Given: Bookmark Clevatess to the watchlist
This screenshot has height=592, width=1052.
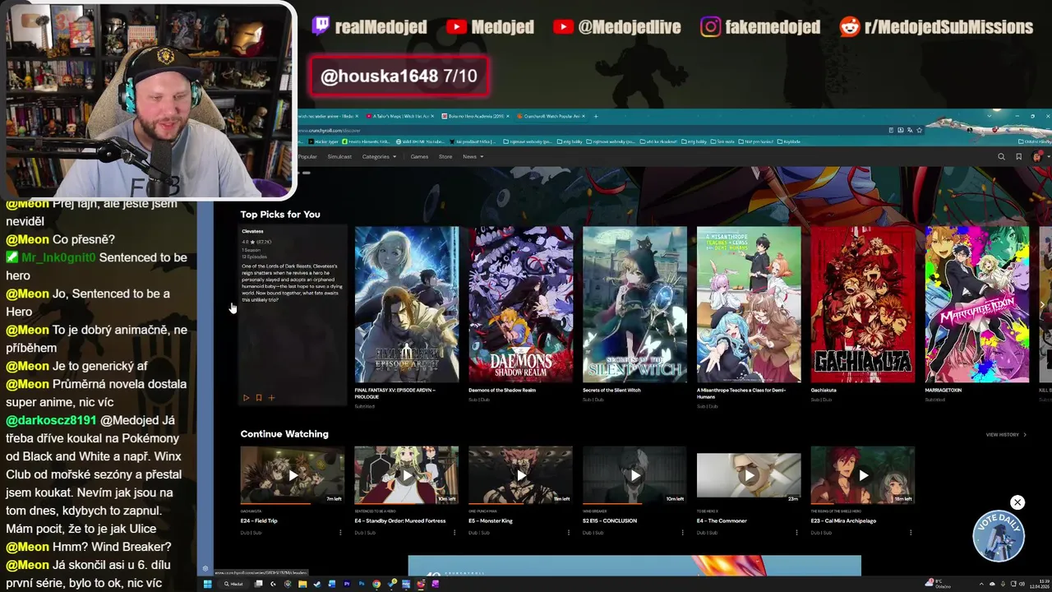Looking at the screenshot, I should [x=259, y=398].
